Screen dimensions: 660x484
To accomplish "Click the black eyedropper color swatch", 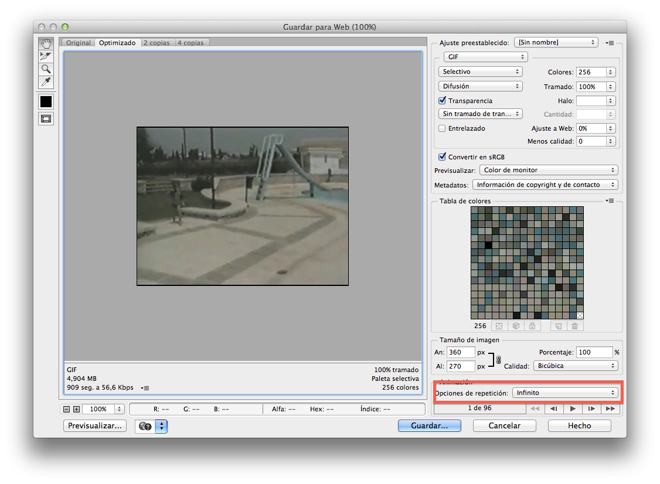I will pos(46,101).
